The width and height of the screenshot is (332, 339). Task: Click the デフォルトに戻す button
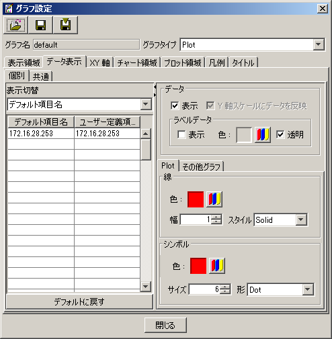point(79,301)
